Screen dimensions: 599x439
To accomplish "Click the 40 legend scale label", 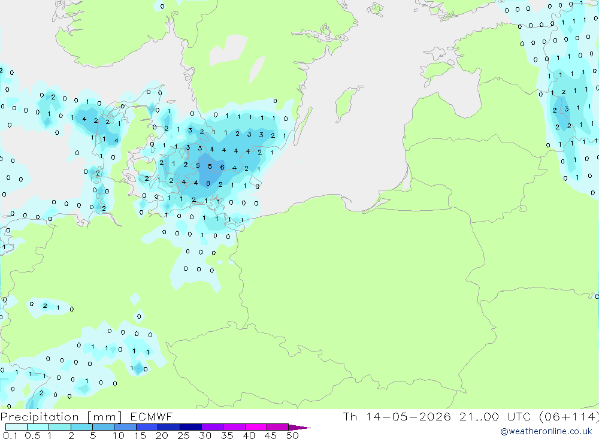I will pos(249,435).
